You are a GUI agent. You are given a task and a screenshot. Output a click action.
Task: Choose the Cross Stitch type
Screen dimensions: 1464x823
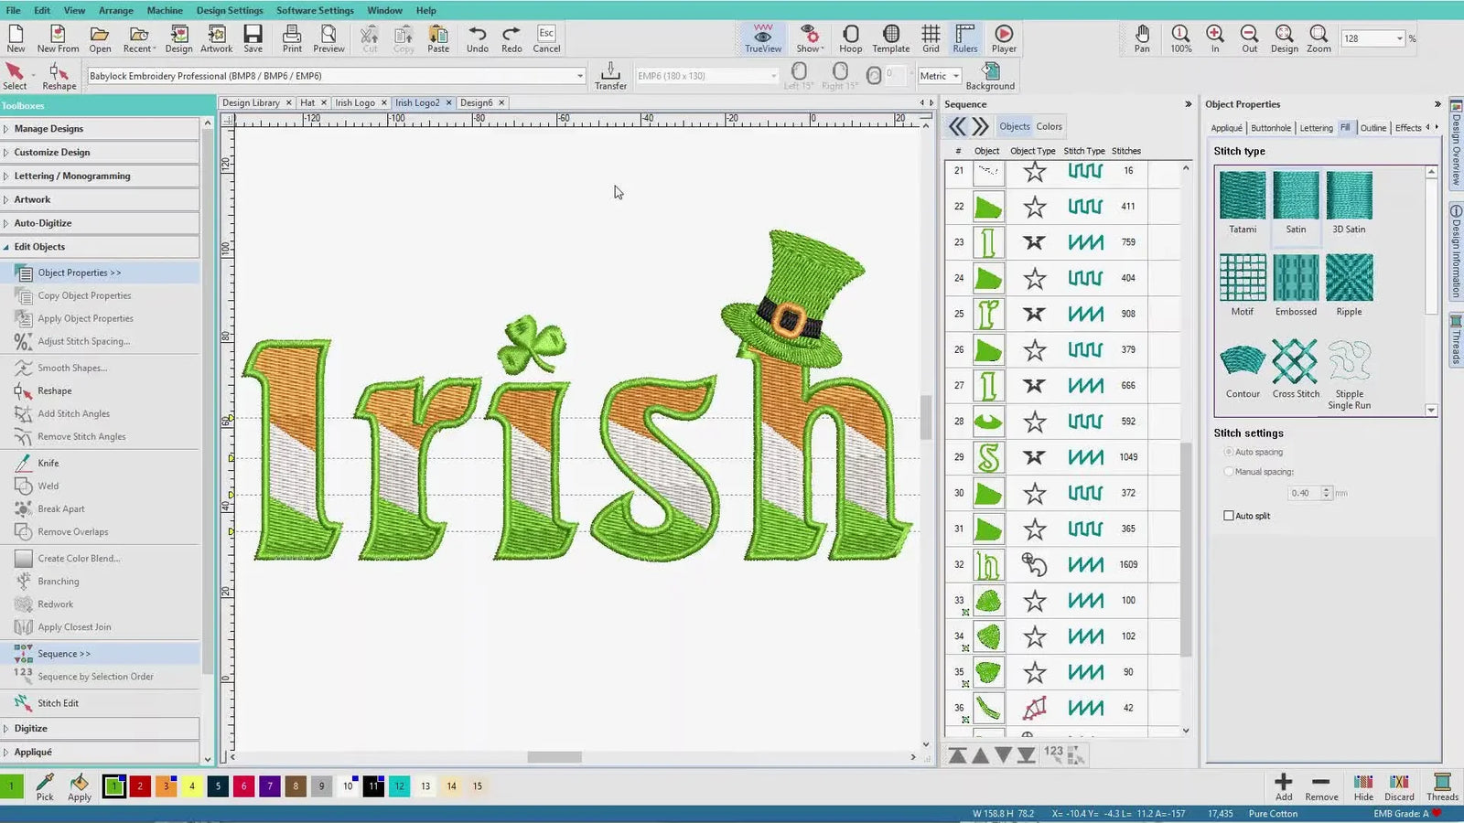click(x=1296, y=369)
